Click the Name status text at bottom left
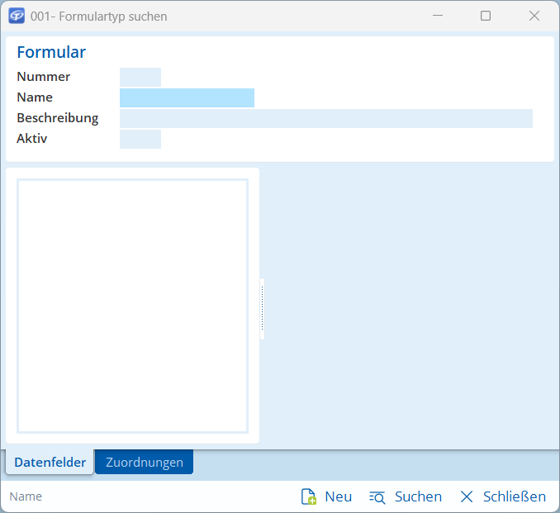Viewport: 560px width, 513px height. tap(26, 496)
